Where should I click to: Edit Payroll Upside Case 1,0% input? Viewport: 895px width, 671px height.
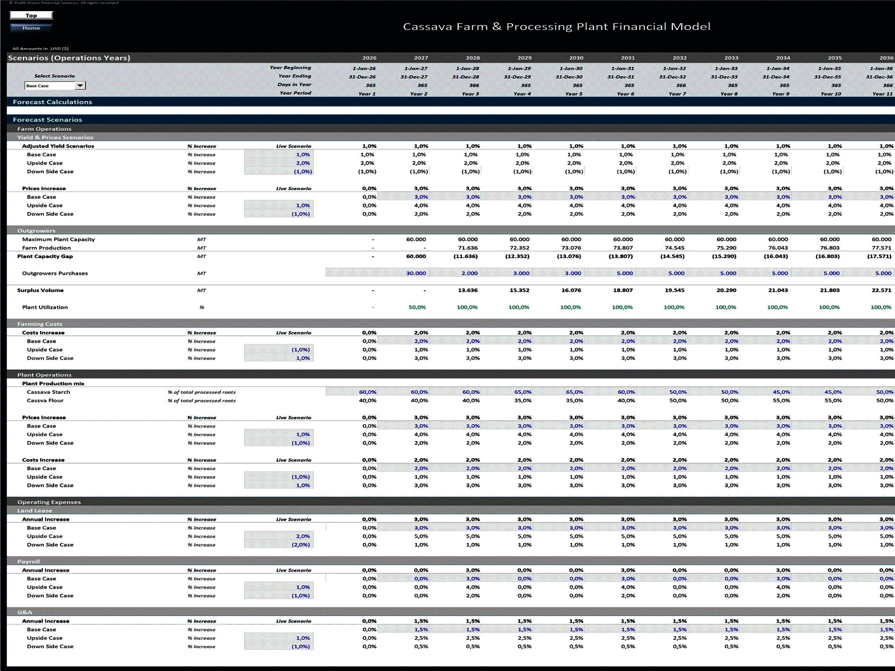click(x=279, y=587)
